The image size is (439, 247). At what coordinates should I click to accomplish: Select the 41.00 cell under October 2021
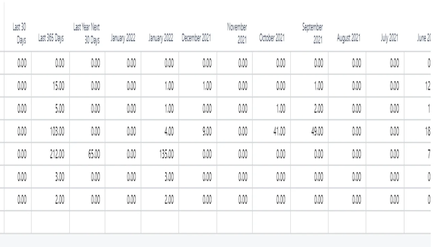pos(279,132)
